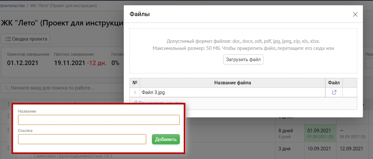Click the green Добавить button
This screenshot has height=159, width=373.
click(166, 139)
